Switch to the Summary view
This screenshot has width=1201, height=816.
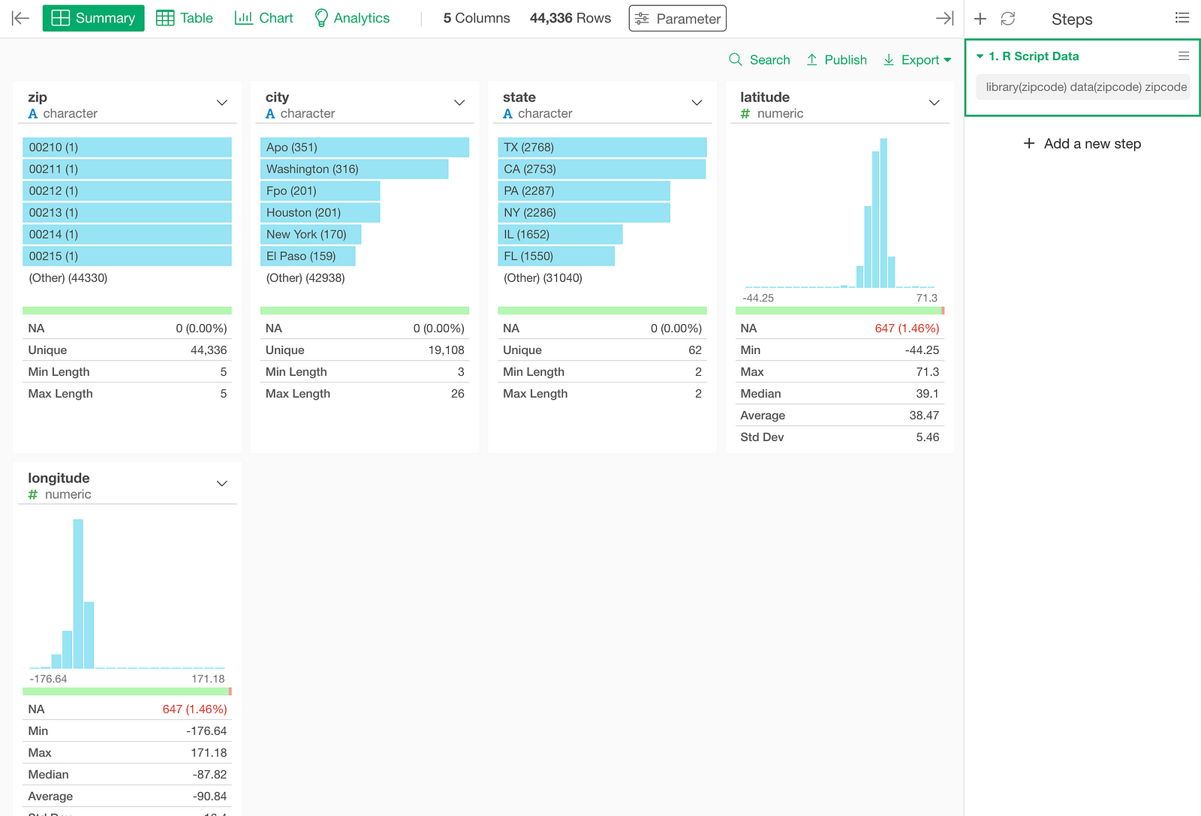click(x=94, y=18)
